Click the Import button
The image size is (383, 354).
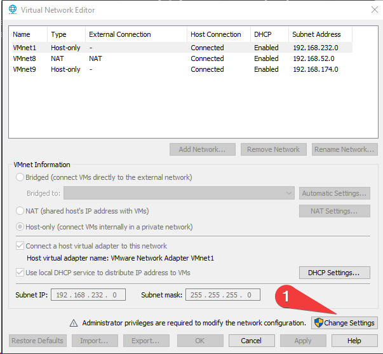point(95,341)
